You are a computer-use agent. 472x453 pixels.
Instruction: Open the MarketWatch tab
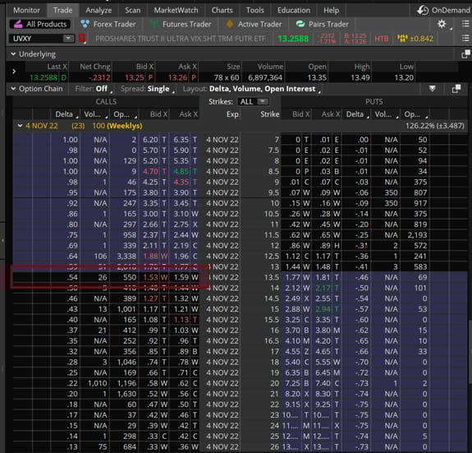tap(176, 10)
